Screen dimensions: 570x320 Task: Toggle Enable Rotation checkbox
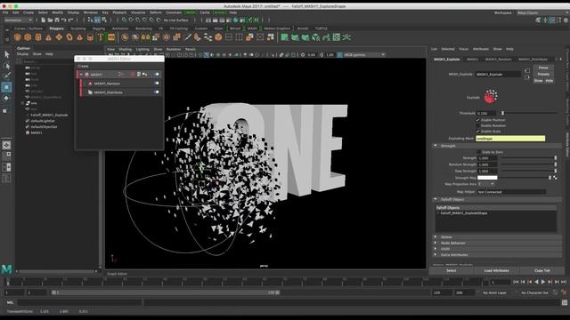[478, 125]
